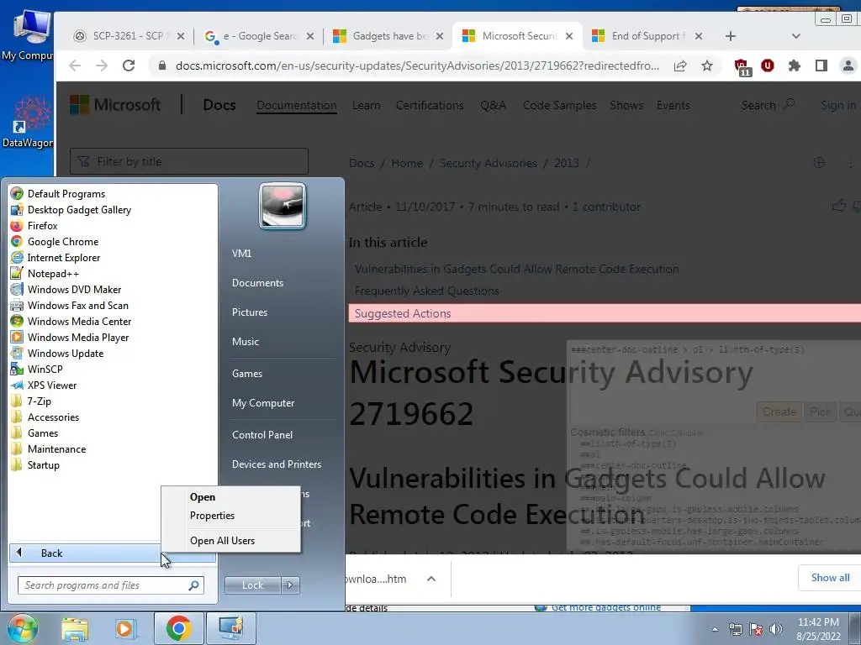Screen dimensions: 861x645
Task: Launch Windows Media Center
Action: [x=79, y=321]
